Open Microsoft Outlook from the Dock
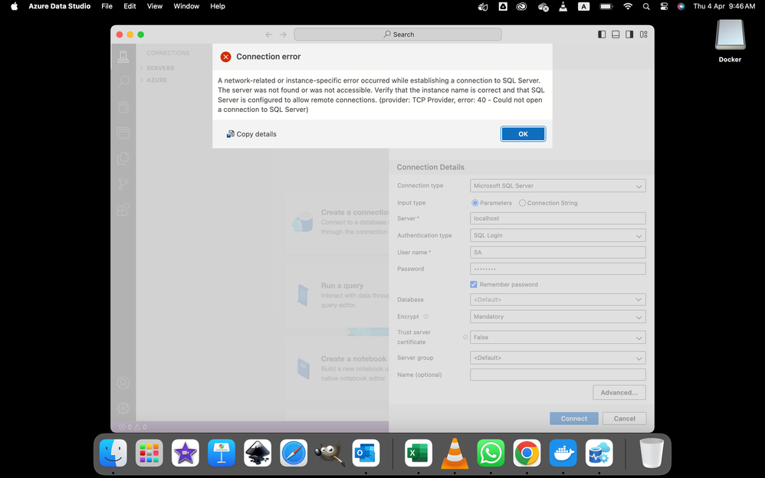The height and width of the screenshot is (478, 765). point(366,453)
